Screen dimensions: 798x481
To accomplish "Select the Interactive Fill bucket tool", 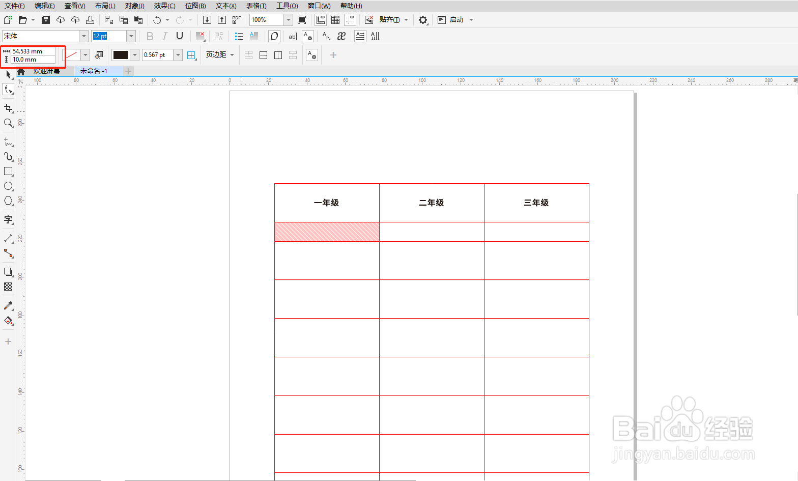I will [8, 321].
